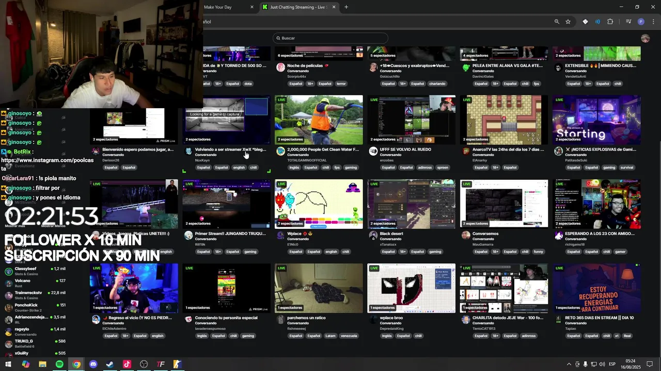Click the blue sound-wave extension icon
Image resolution: width=661 pixels, height=371 pixels.
[597, 22]
